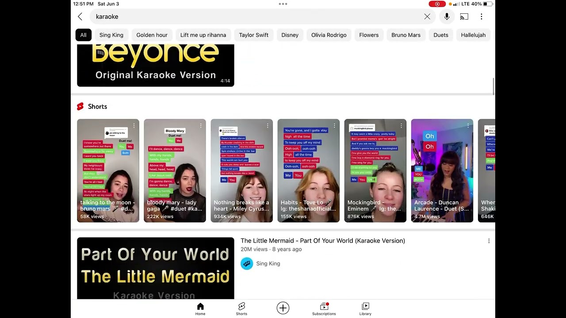
Task: Open options on Mockingbird - Eminem short
Action: coord(401,126)
